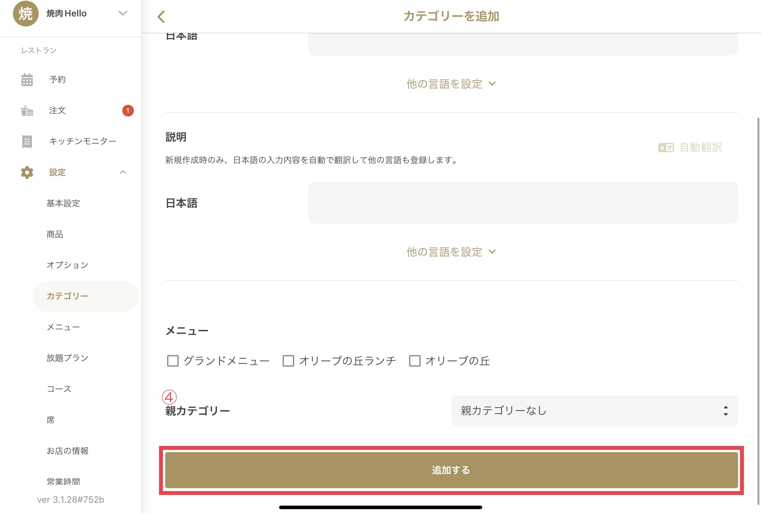
Task: Click the 説明 日本語 input field
Action: 523,203
